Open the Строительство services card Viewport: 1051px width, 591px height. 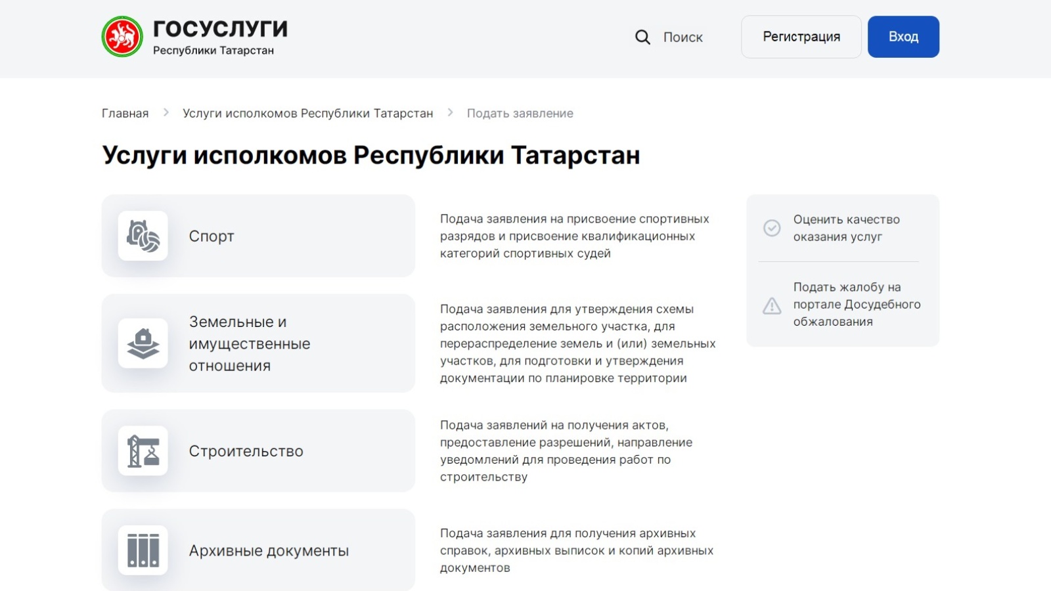point(258,451)
